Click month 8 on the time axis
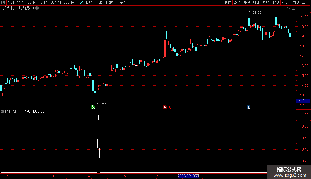The width and height of the screenshot is (311, 179). [231, 176]
